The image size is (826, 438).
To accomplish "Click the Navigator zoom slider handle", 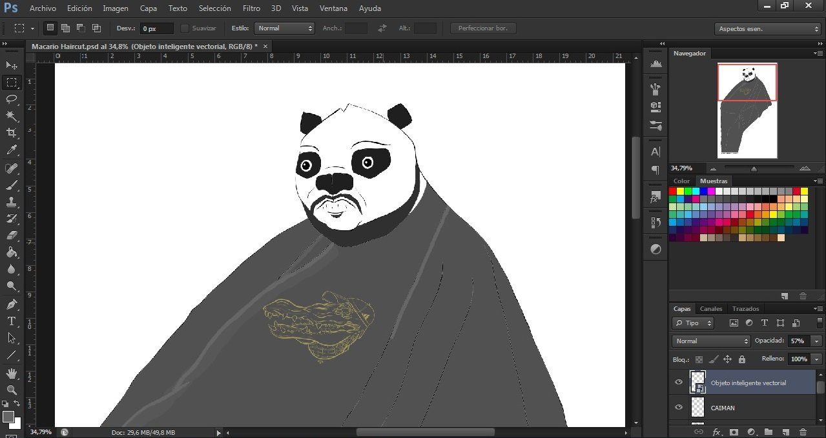I will pos(754,168).
